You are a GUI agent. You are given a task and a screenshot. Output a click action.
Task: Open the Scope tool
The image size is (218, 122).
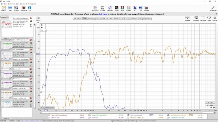pos(117,9)
